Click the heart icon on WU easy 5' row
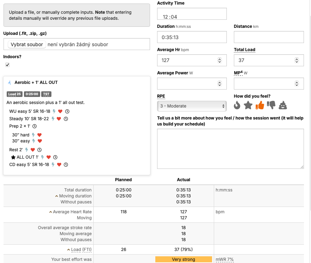The width and height of the screenshot is (311, 263). (x=60, y=111)
